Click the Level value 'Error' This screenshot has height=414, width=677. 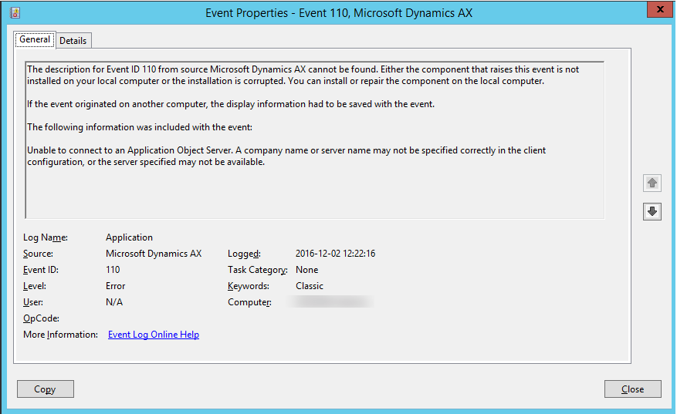(115, 286)
